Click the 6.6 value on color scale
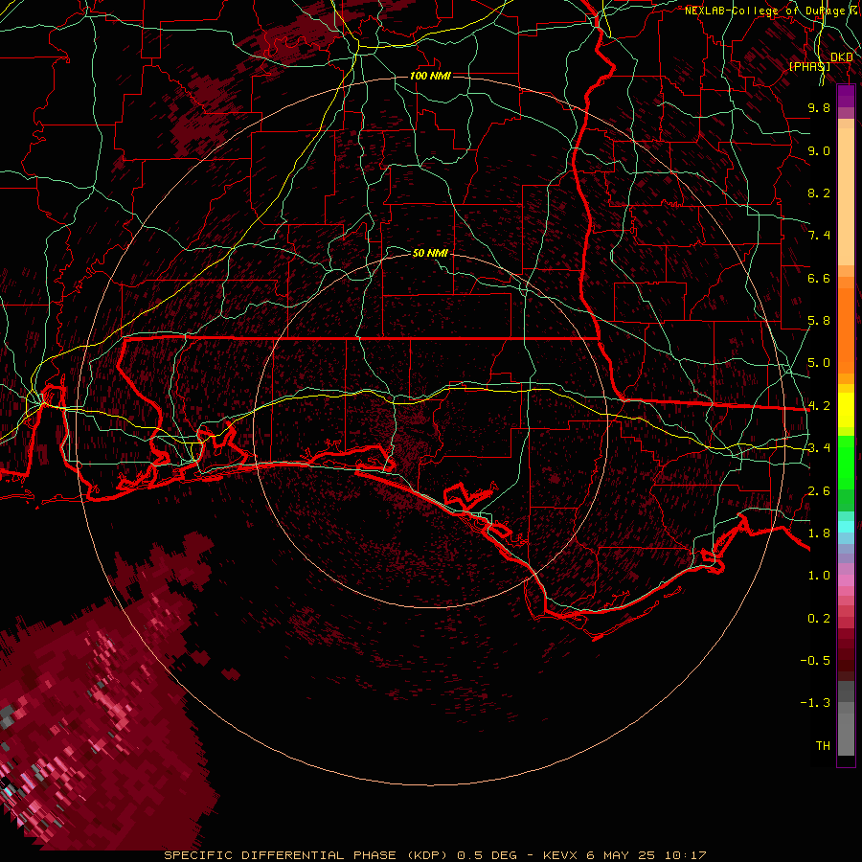 point(819,278)
